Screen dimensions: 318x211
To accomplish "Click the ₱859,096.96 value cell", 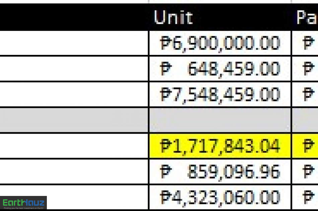I will [220, 171].
